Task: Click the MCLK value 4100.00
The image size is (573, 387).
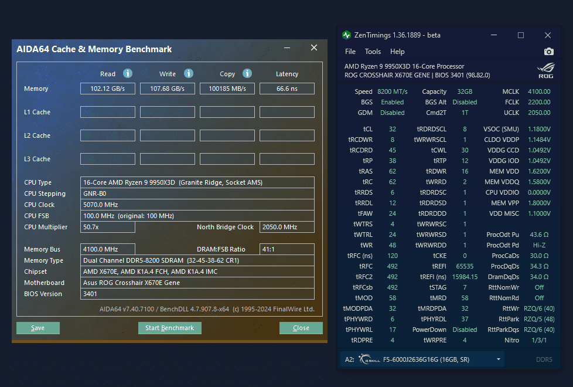Action: [539, 91]
